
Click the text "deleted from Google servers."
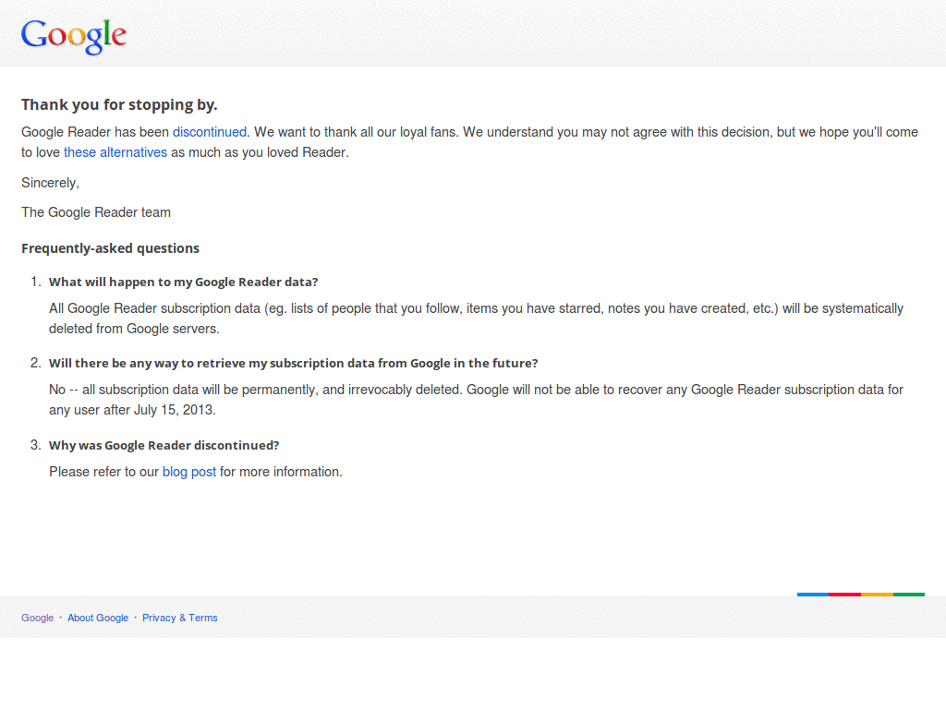point(134,329)
